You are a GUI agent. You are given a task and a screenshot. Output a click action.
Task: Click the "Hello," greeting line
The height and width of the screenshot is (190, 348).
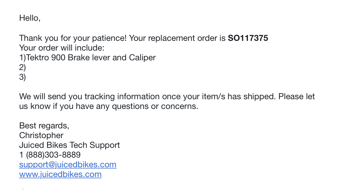click(x=30, y=18)
